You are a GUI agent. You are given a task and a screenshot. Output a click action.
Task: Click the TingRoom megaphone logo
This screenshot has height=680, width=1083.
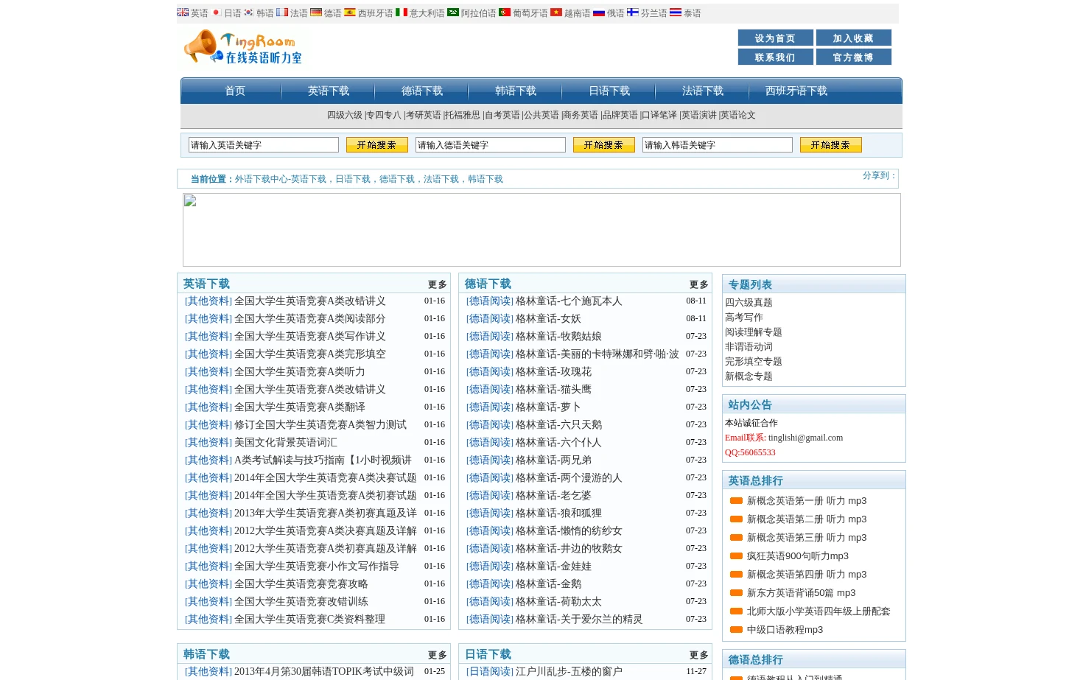pyautogui.click(x=242, y=47)
